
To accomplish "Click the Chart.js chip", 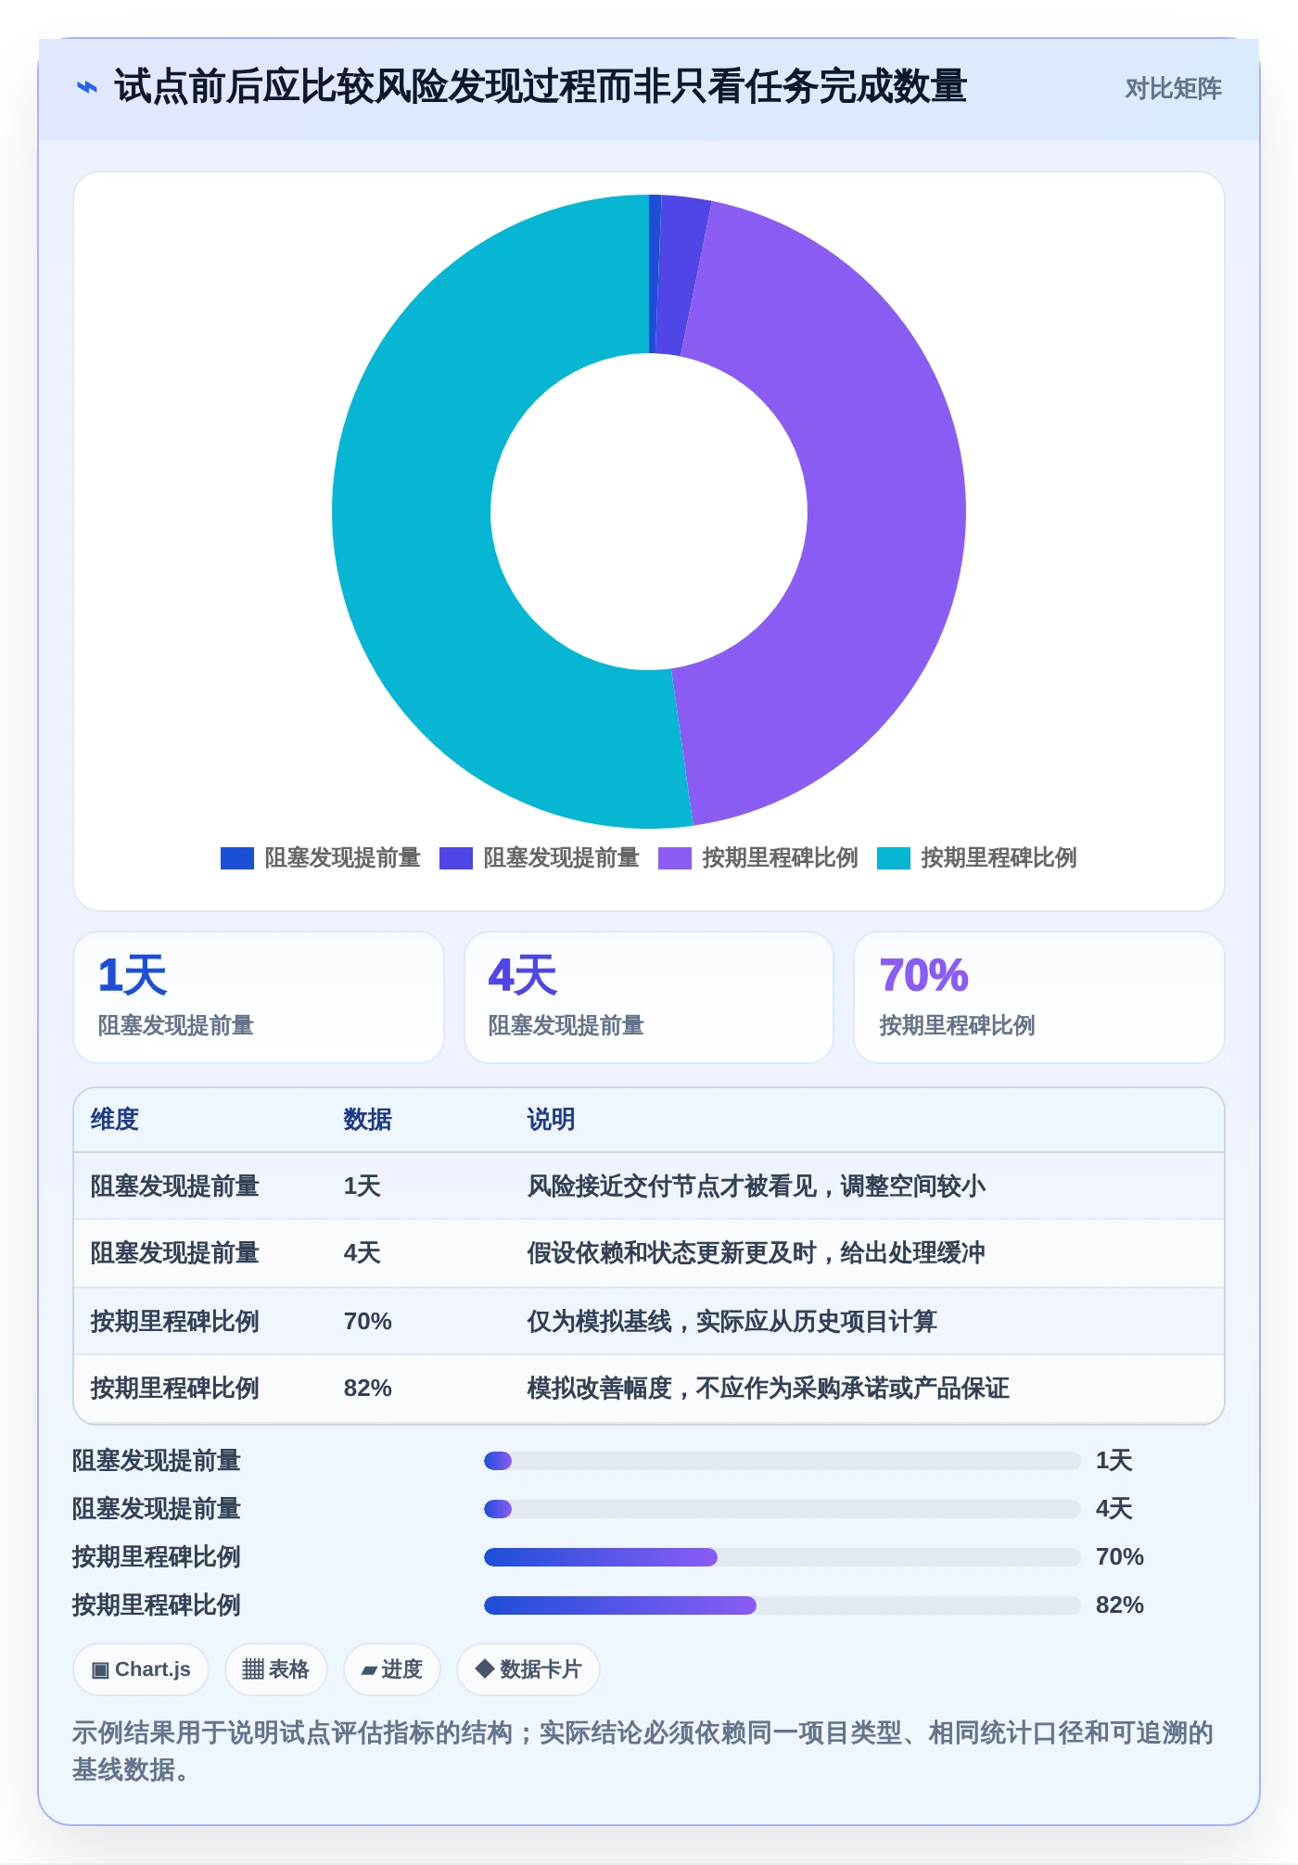I will pos(141,1669).
